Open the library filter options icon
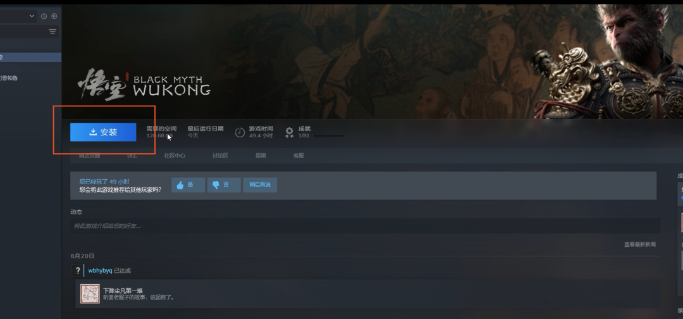683x319 pixels. click(x=52, y=32)
